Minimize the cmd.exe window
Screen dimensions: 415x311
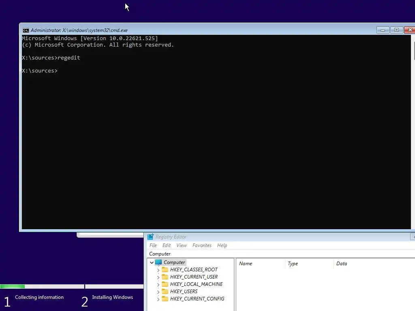(x=383, y=30)
